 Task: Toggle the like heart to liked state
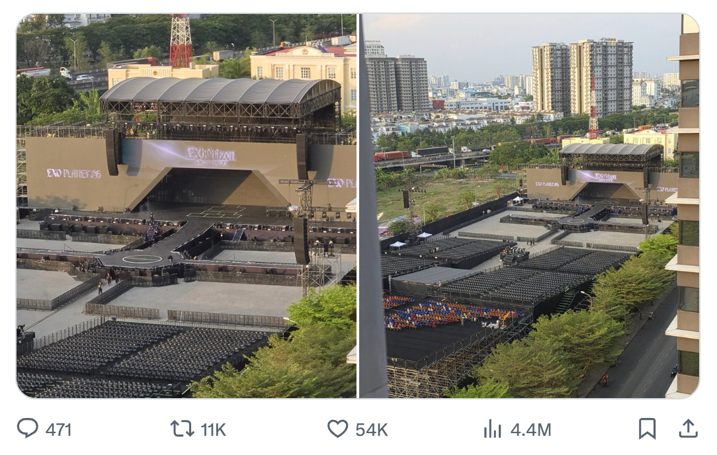tap(337, 429)
